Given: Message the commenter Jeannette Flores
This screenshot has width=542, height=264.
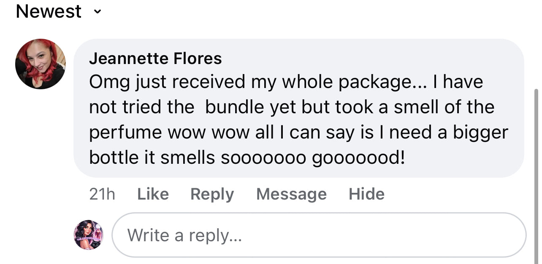Looking at the screenshot, I should (x=291, y=194).
